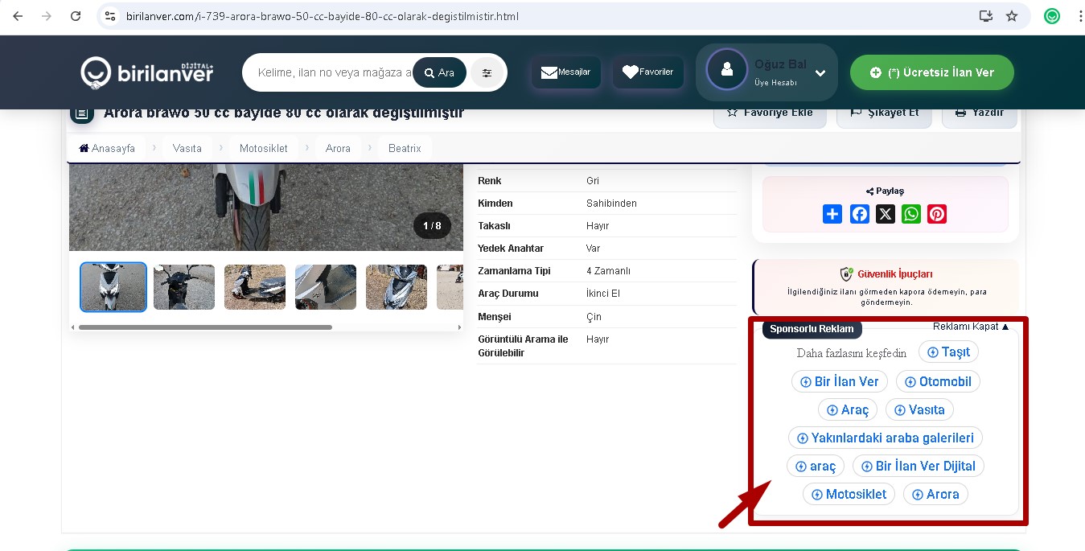Click the Yakınlardaki araba galerileri link

(885, 438)
